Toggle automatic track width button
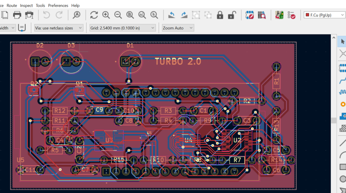This screenshot has width=346, height=193. (22, 28)
